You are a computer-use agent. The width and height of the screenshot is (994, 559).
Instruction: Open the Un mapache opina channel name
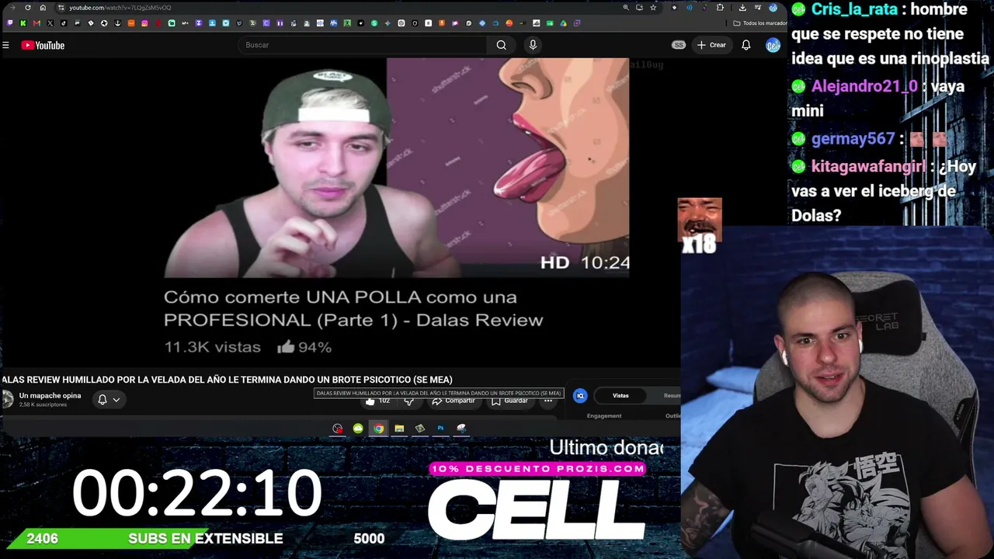50,395
